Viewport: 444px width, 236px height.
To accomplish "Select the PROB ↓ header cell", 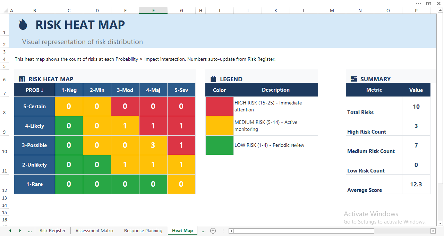I will click(34, 90).
